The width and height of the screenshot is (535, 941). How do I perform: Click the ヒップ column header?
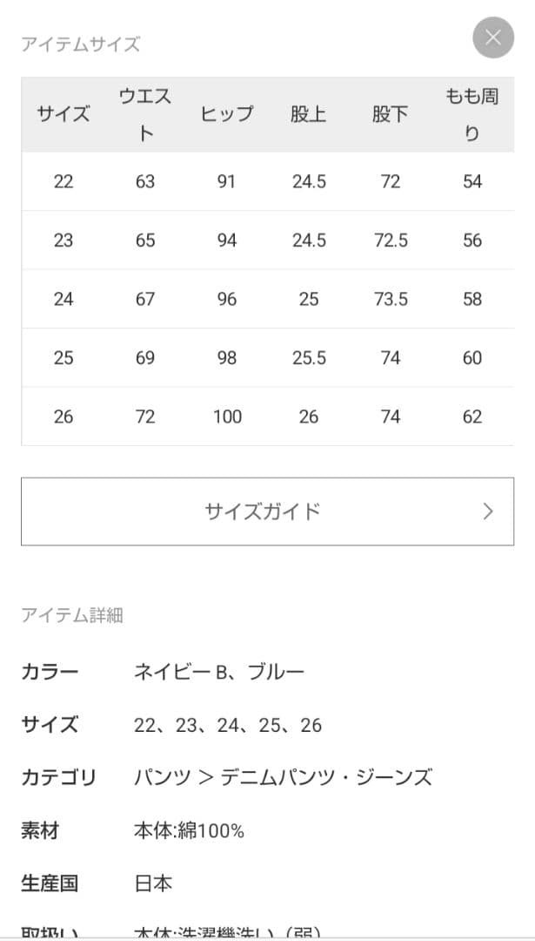click(x=226, y=113)
